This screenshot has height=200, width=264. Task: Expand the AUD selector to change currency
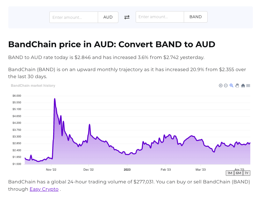108,17
